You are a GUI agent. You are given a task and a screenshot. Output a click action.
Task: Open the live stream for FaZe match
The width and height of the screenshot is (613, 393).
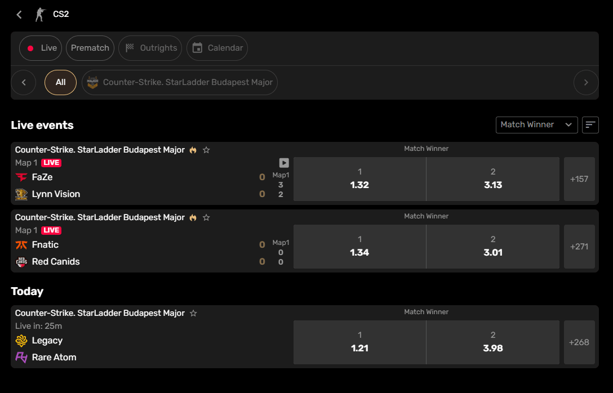(283, 162)
